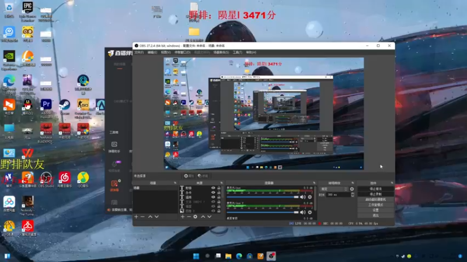Adjust second mixer channel volume slider

[262, 212]
